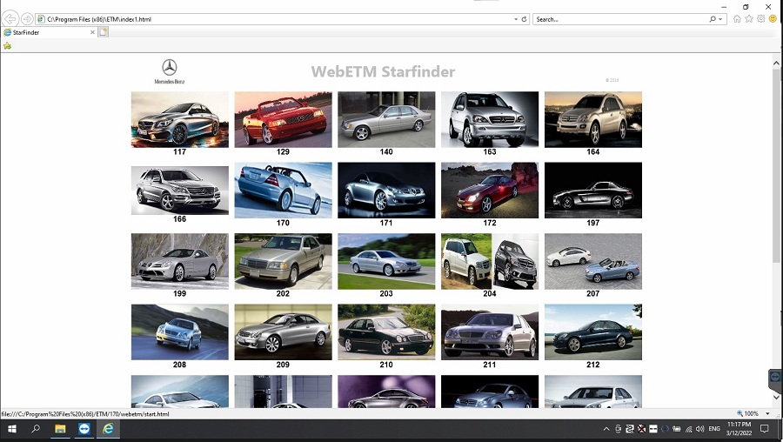Click the TeamViewer side panel tab
This screenshot has width=783, height=442.
pos(775,377)
